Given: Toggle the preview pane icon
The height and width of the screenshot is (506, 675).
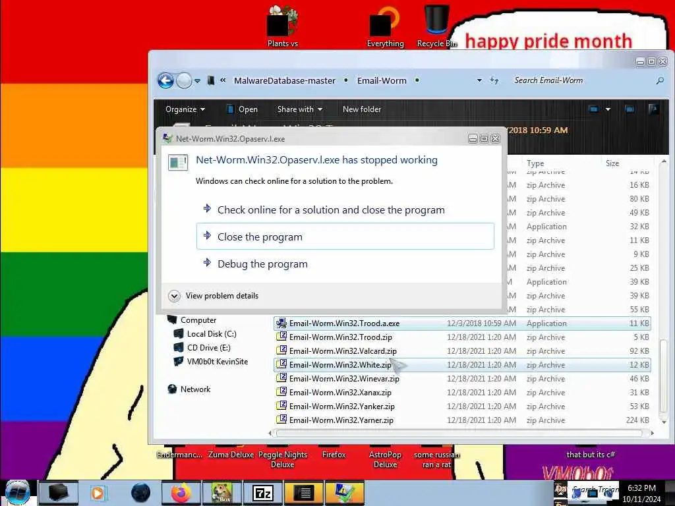Looking at the screenshot, I should tap(630, 109).
